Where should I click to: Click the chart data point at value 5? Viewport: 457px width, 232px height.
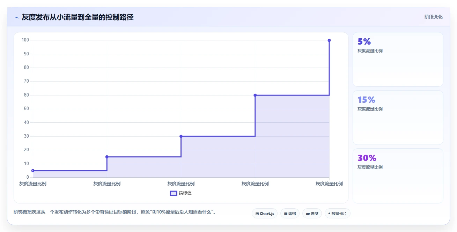click(33, 171)
